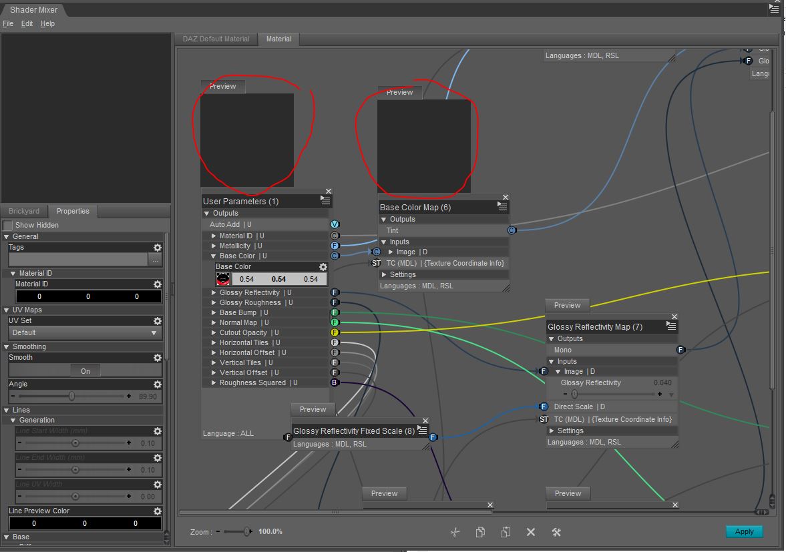Collapse the UV Maps section
786x552 pixels.
click(x=7, y=310)
